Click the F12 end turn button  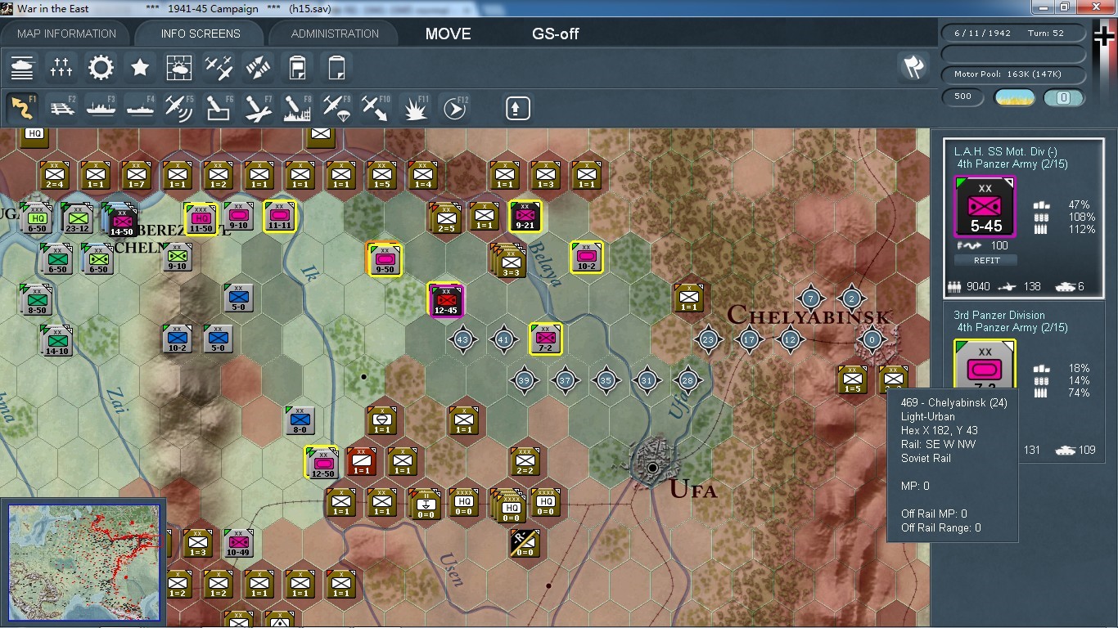(x=454, y=108)
